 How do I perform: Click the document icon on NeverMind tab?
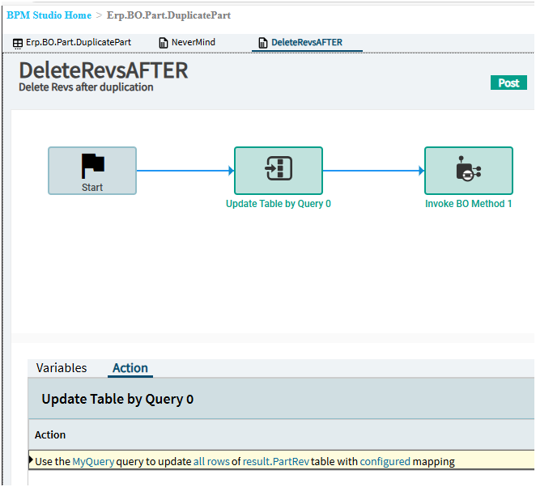tap(164, 43)
